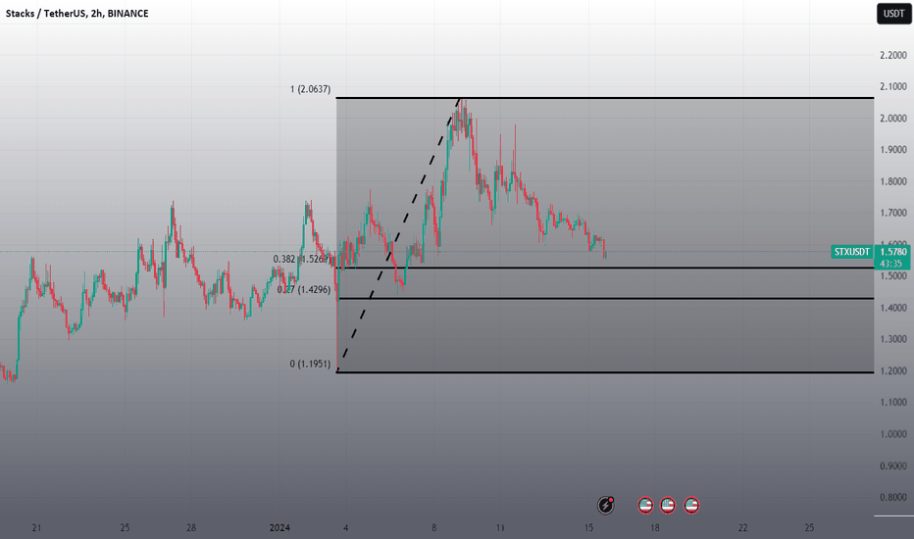Screen dimensions: 914x539
Task: Click the date label 11 on time axis
Action: point(500,528)
